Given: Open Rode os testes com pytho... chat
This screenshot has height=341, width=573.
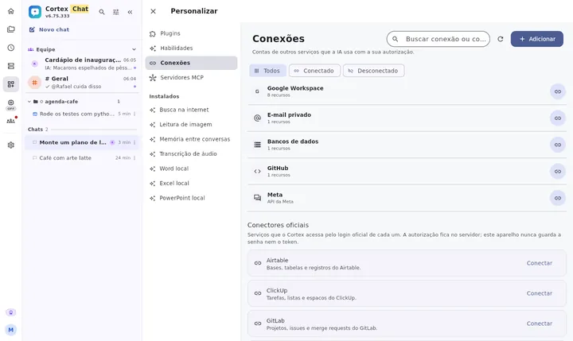Looking at the screenshot, I should 82,114.
